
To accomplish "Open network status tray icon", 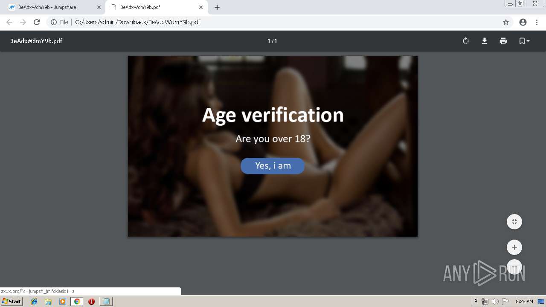I will click(x=485, y=301).
